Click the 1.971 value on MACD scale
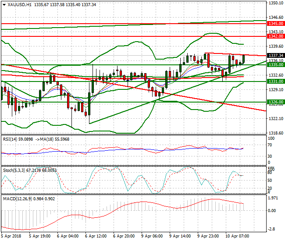The height and width of the screenshot is (241, 285). click(274, 198)
